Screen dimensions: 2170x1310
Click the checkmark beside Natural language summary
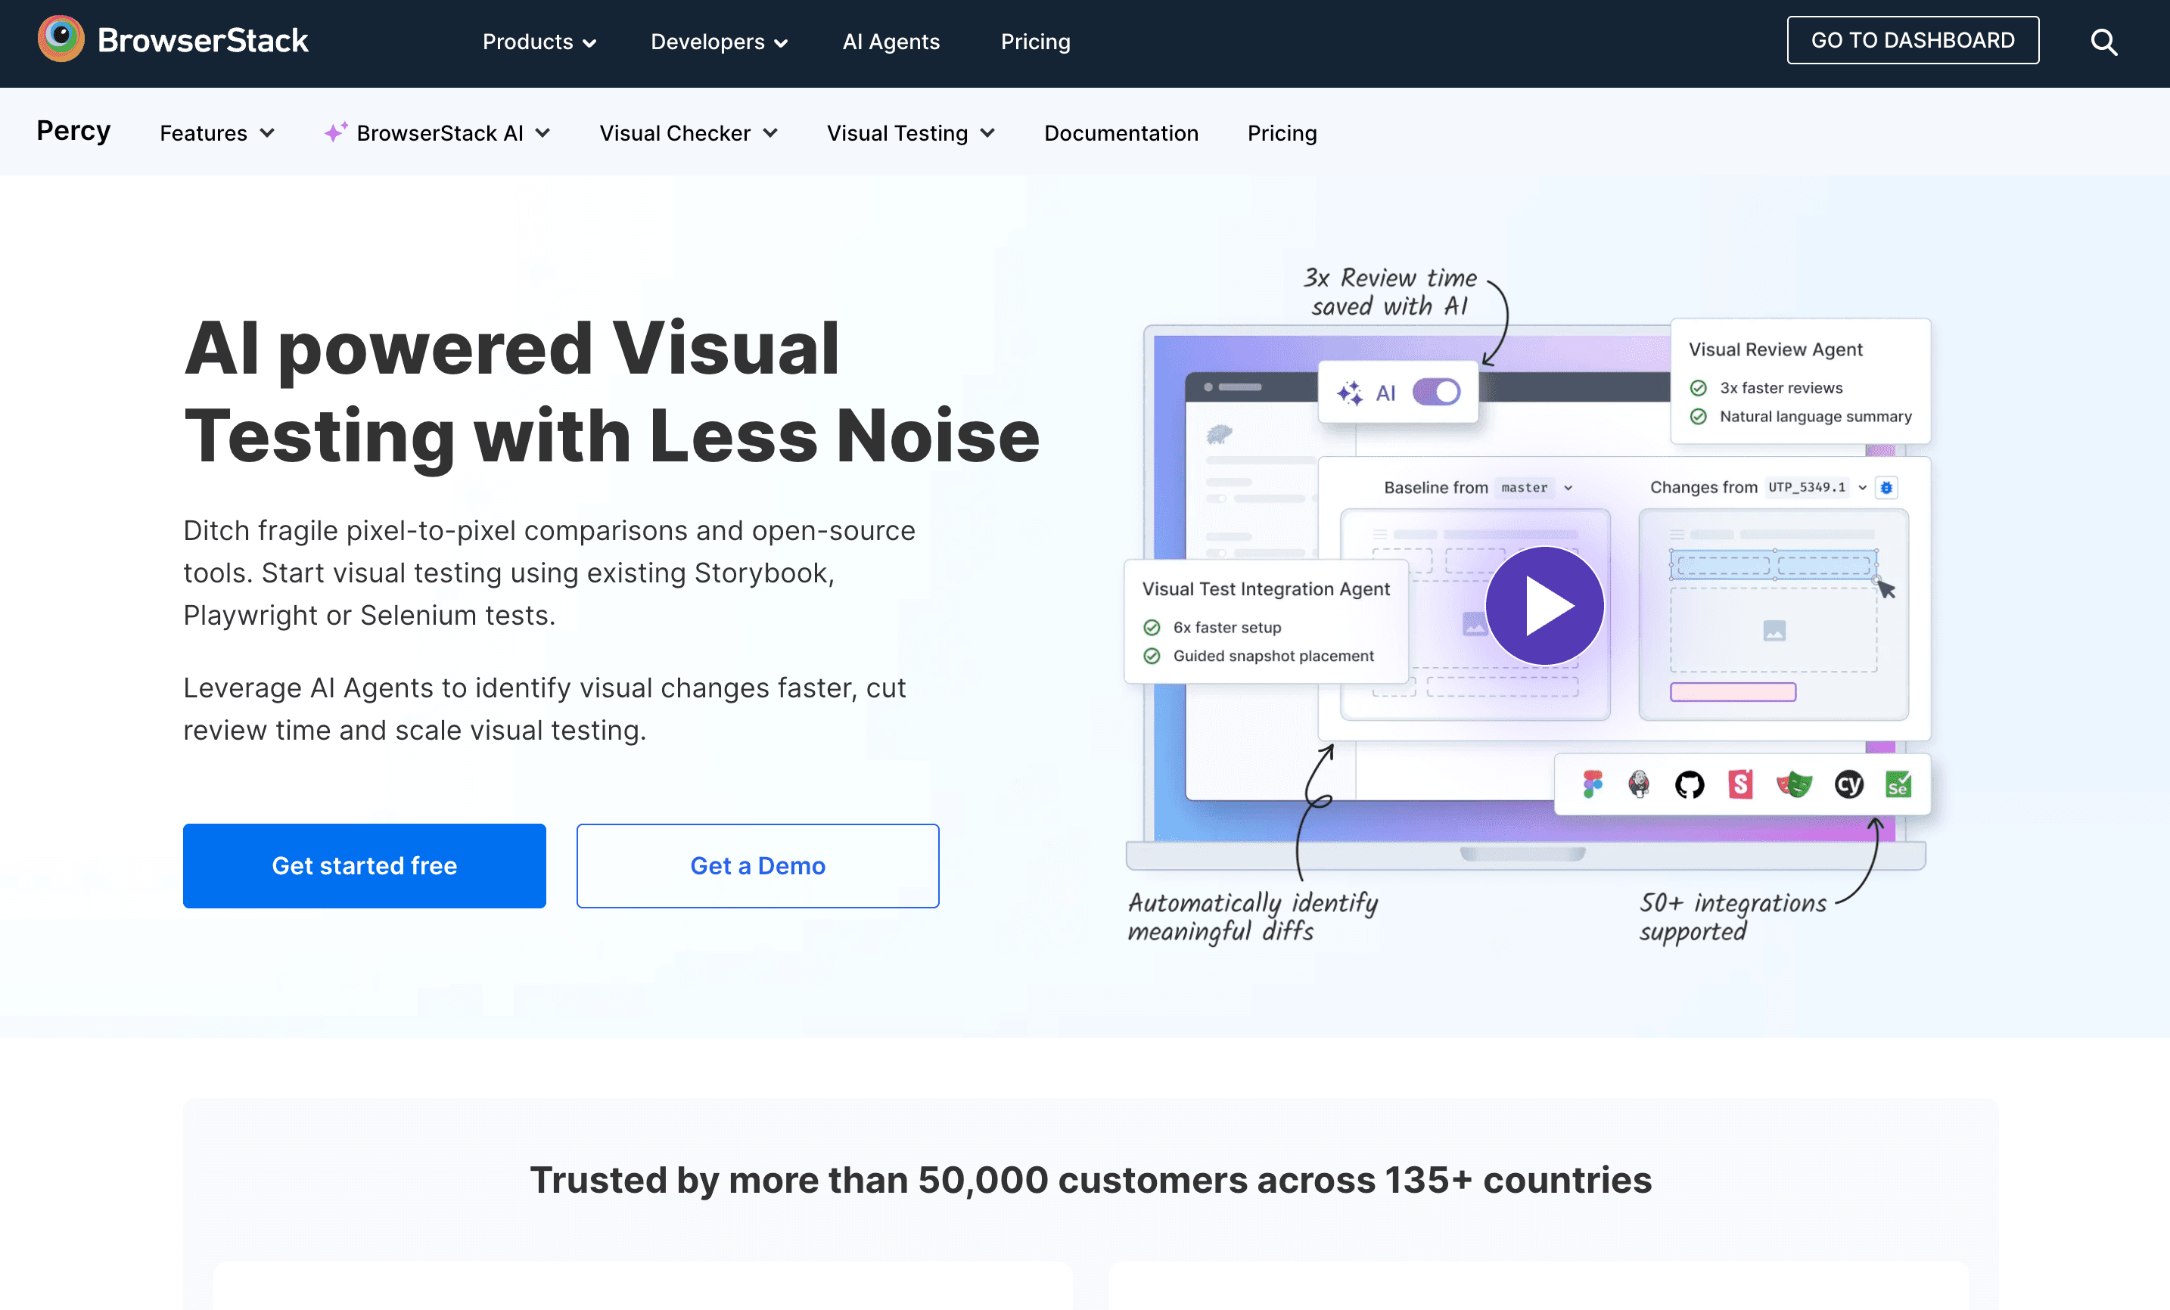1699,417
